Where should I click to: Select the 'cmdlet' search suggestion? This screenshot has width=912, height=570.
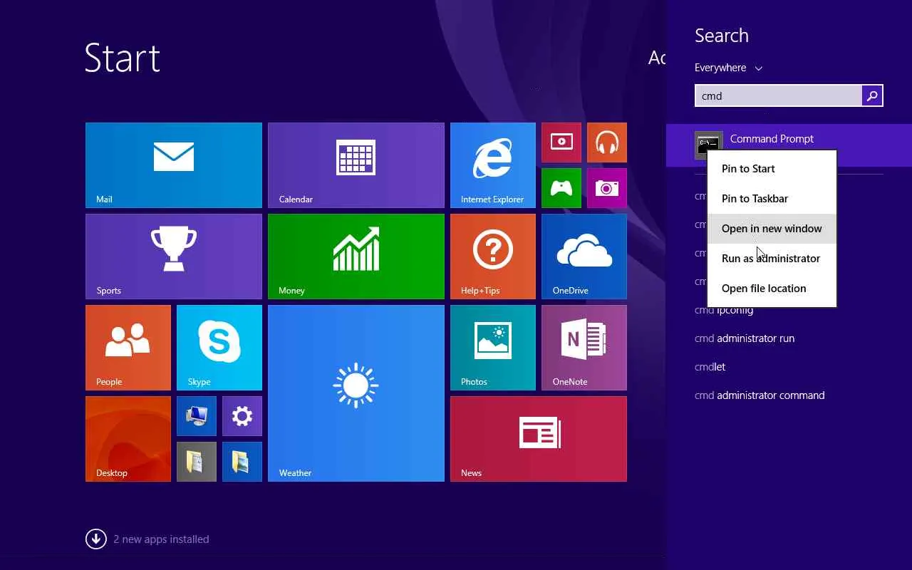click(x=710, y=367)
